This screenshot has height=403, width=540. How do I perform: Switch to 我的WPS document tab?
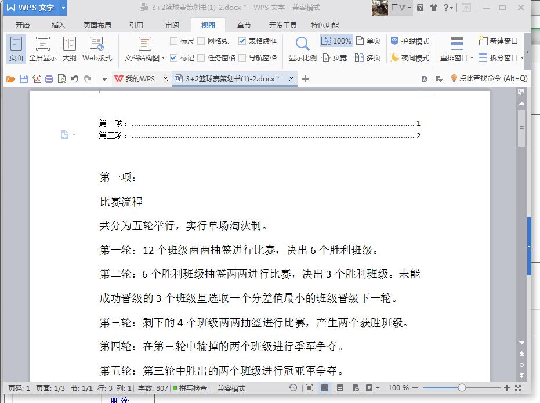point(136,79)
